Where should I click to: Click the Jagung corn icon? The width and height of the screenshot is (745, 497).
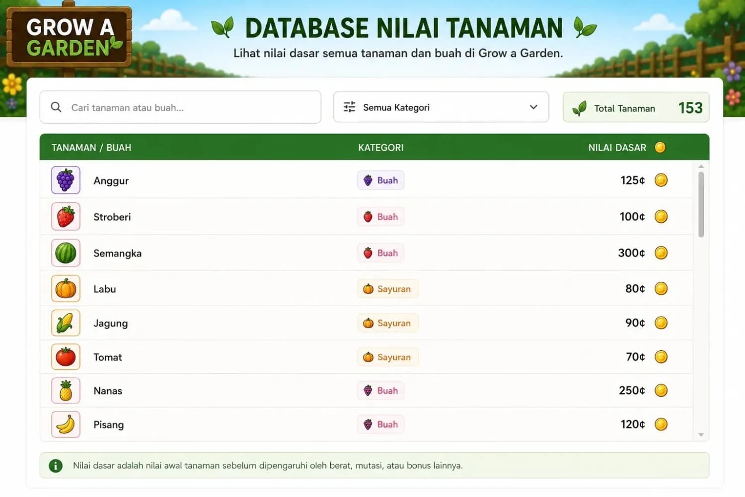tap(66, 323)
